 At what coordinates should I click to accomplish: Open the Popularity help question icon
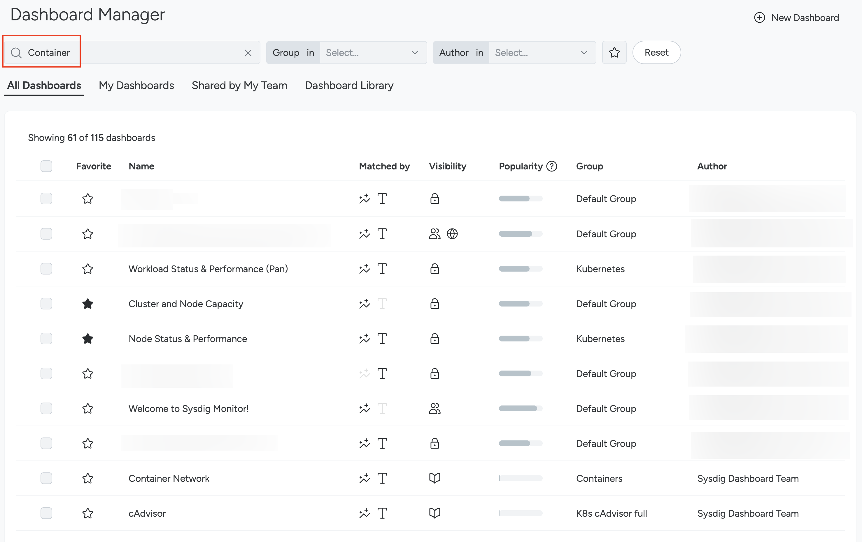(x=552, y=166)
